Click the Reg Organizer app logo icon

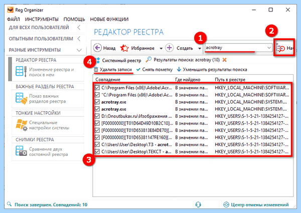[11, 10]
